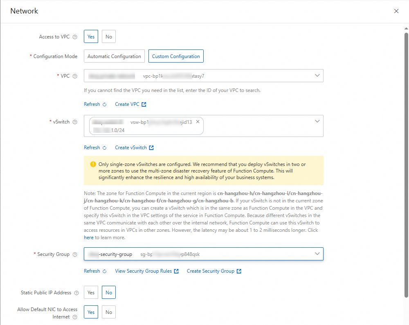This screenshot has width=409, height=325.
Task: Open the Security Group selection box
Action: click(204, 254)
